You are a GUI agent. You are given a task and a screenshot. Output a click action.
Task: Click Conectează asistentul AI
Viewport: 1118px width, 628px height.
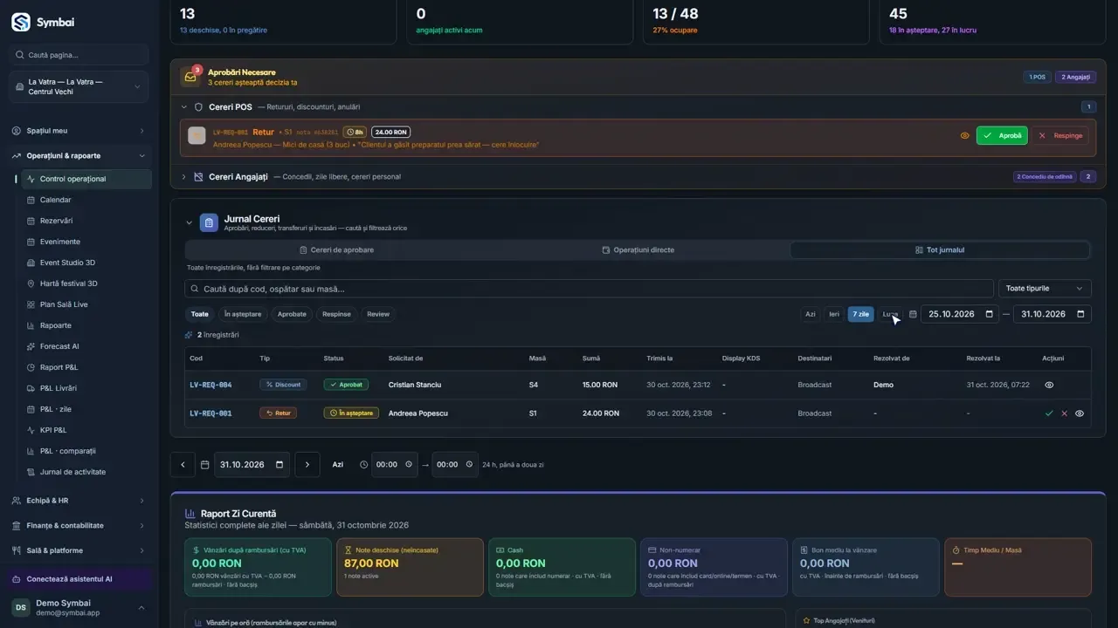point(79,579)
